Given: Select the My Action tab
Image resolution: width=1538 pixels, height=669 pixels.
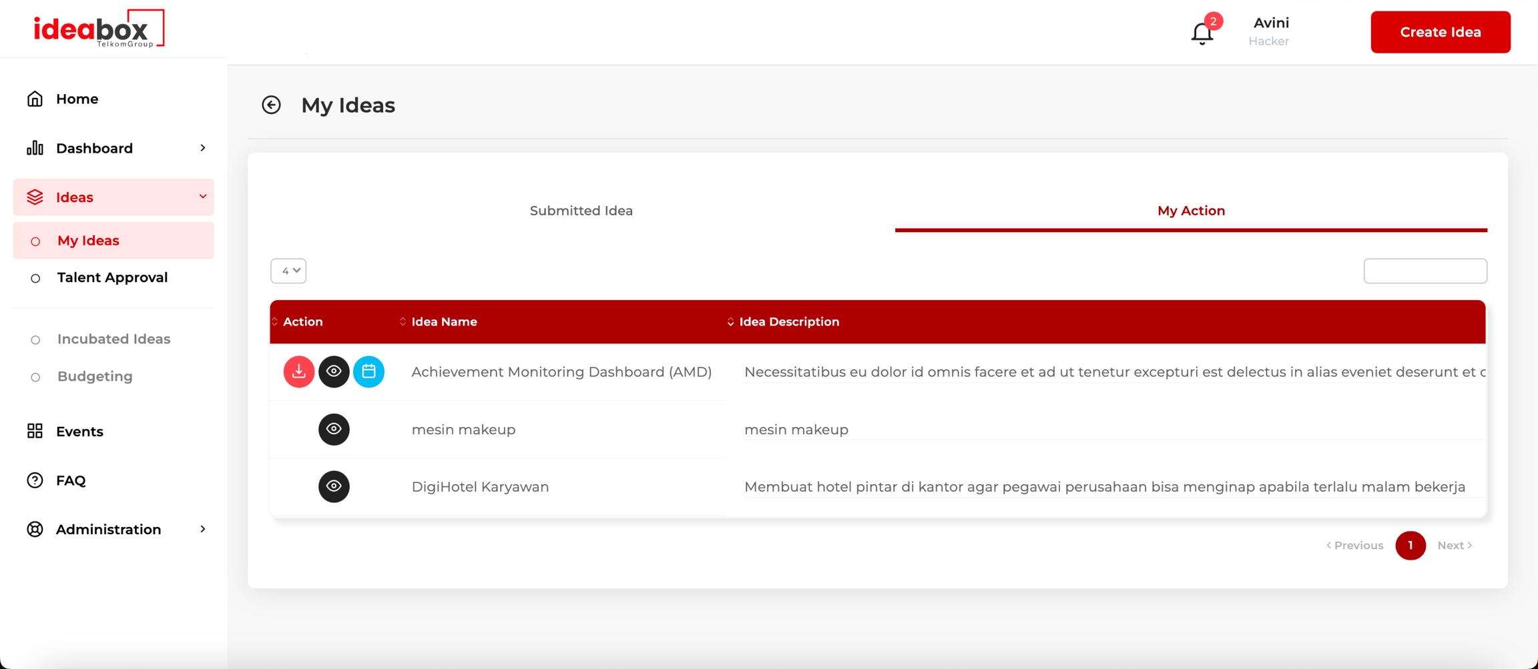Looking at the screenshot, I should tap(1191, 211).
